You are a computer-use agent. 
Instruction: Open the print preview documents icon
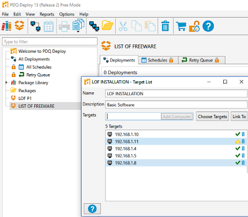click(78, 25)
